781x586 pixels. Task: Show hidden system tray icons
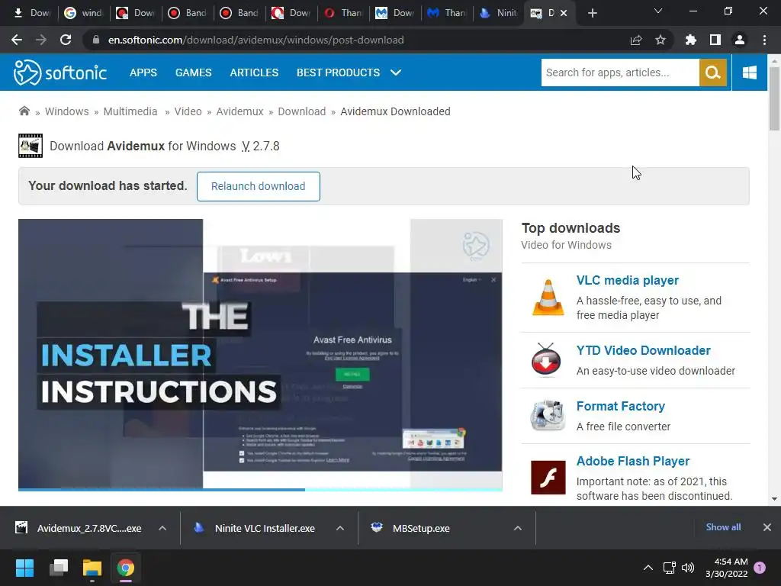point(648,568)
